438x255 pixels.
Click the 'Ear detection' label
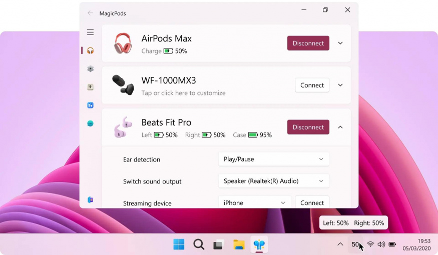click(x=142, y=159)
